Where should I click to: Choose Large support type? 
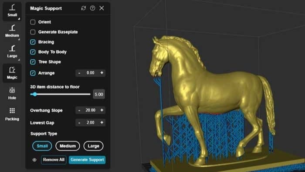click(93, 146)
